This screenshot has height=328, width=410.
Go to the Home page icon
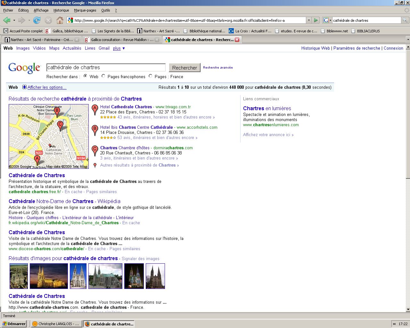60,20
